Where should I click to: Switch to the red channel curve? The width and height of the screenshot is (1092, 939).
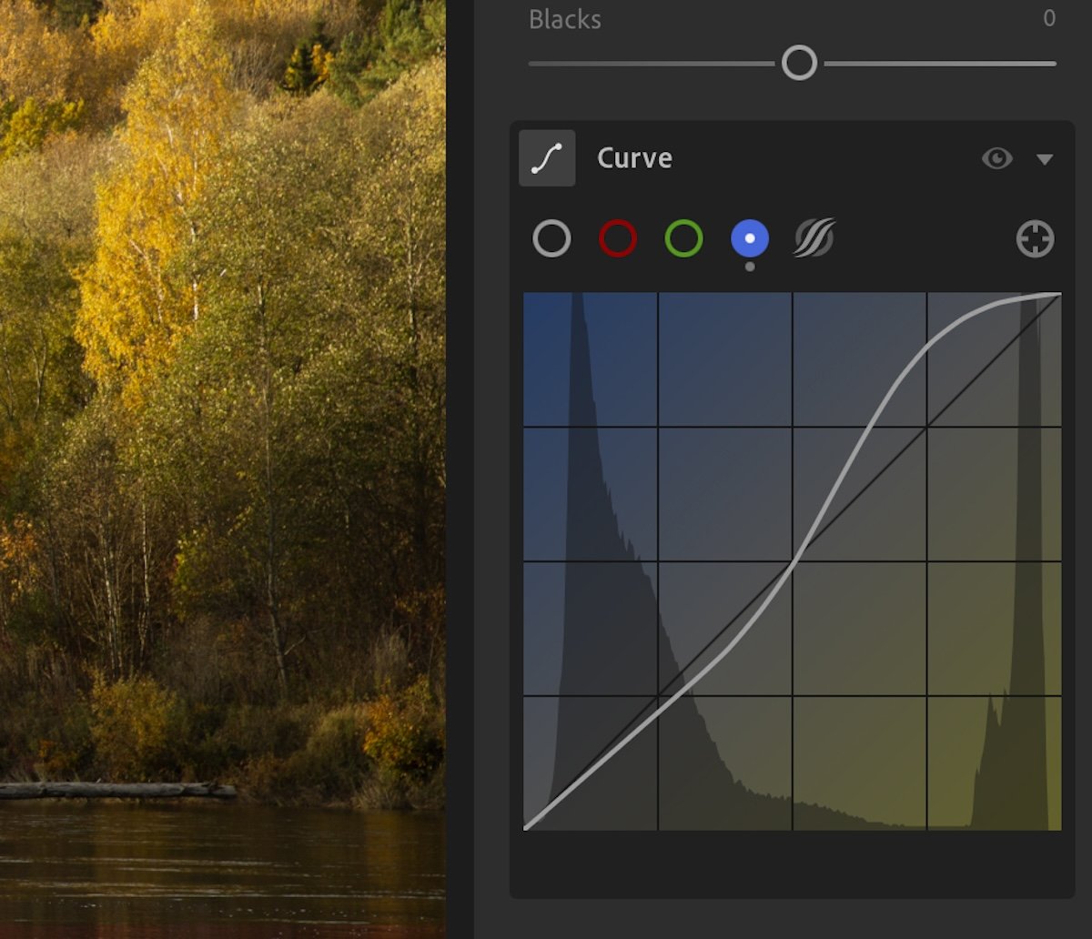[617, 237]
